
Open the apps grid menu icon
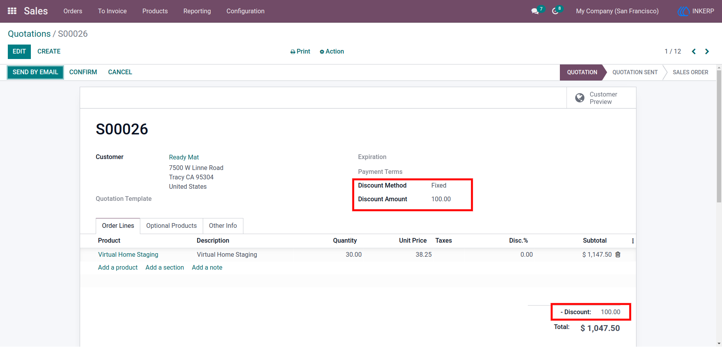(x=12, y=11)
